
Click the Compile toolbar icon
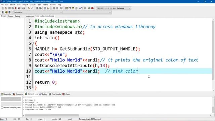[x=67, y=8]
